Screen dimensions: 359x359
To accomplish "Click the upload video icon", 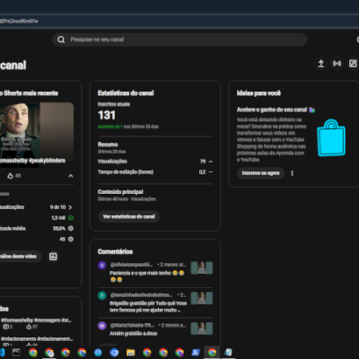I will (320, 64).
